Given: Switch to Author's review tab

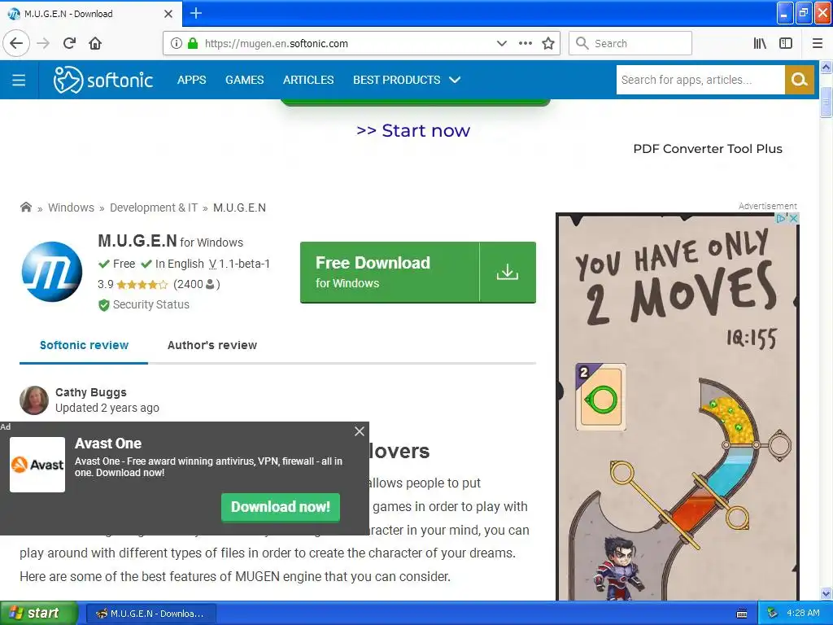Looking at the screenshot, I should click(x=212, y=345).
